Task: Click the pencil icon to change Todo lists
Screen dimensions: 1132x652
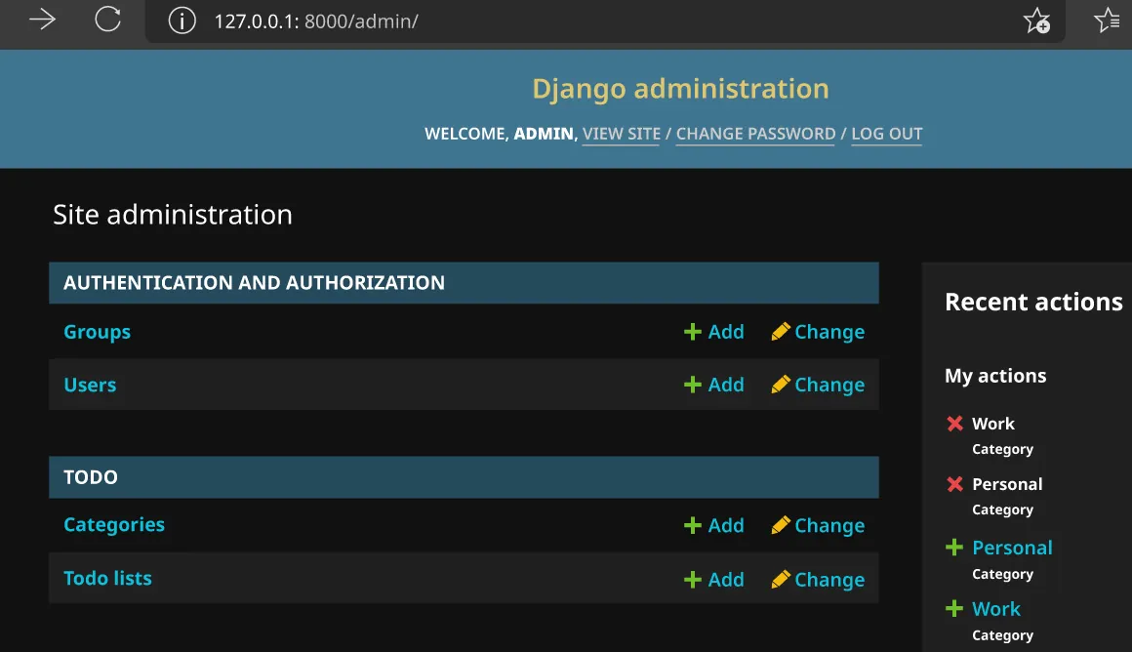Action: click(781, 579)
